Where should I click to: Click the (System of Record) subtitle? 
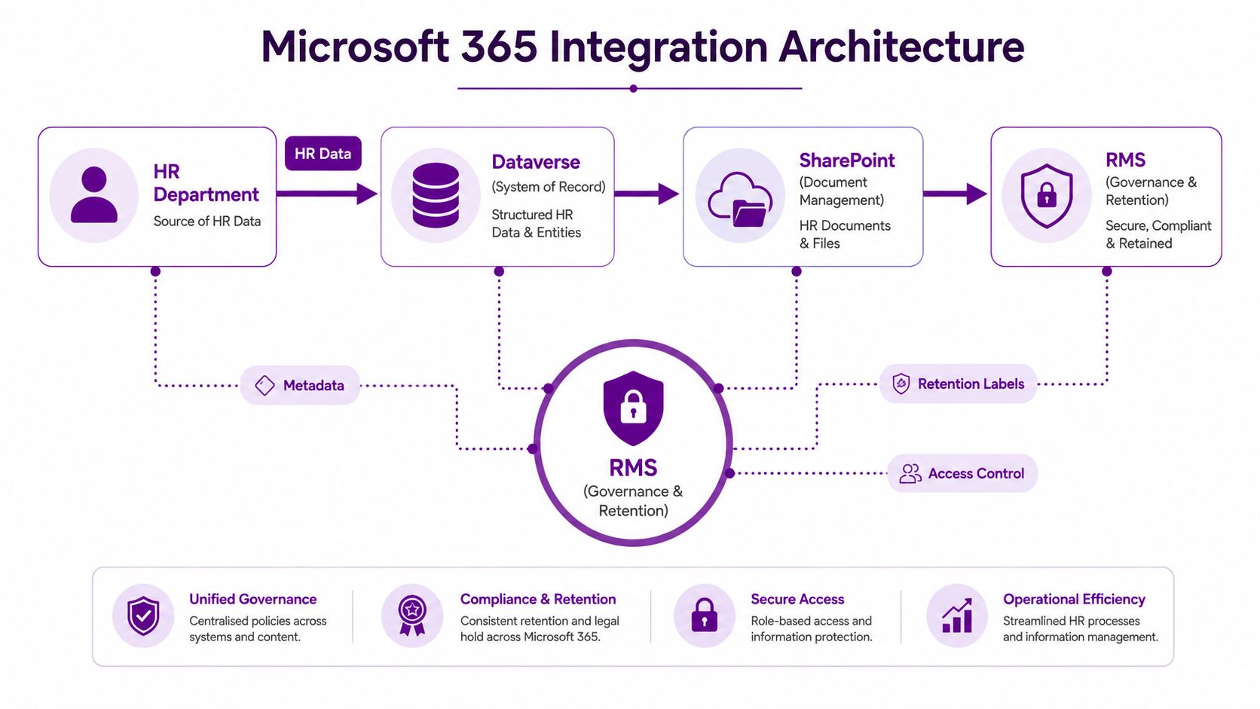pyautogui.click(x=549, y=187)
